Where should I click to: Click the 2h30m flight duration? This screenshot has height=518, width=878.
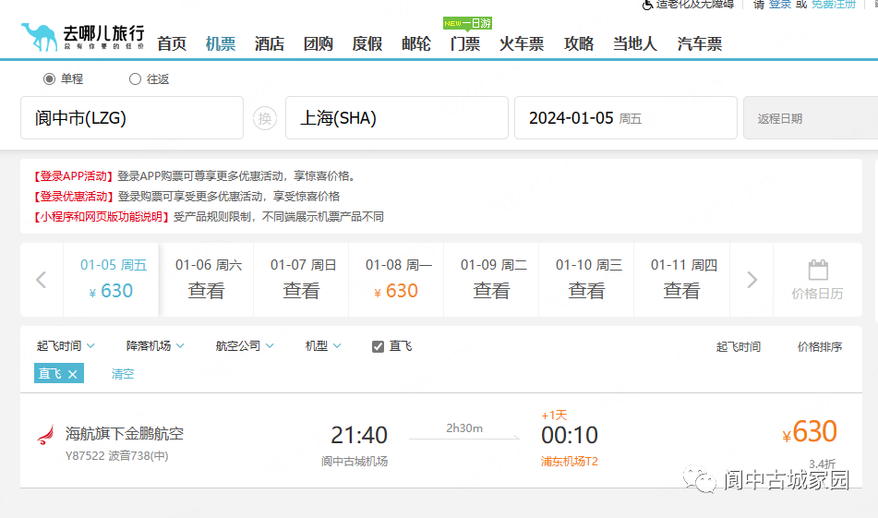pyautogui.click(x=464, y=428)
